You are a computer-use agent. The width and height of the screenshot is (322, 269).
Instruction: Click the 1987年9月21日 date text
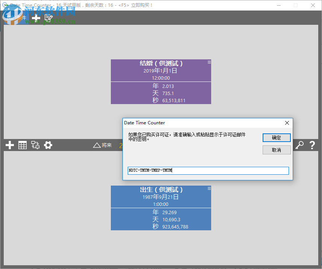[x=160, y=197]
